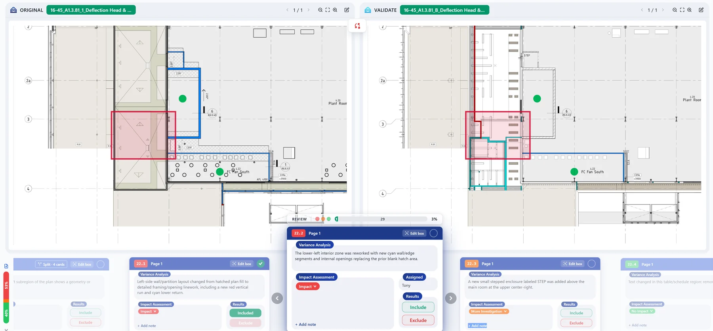
Task: Go to the next page in the Validate viewer
Action: (663, 10)
